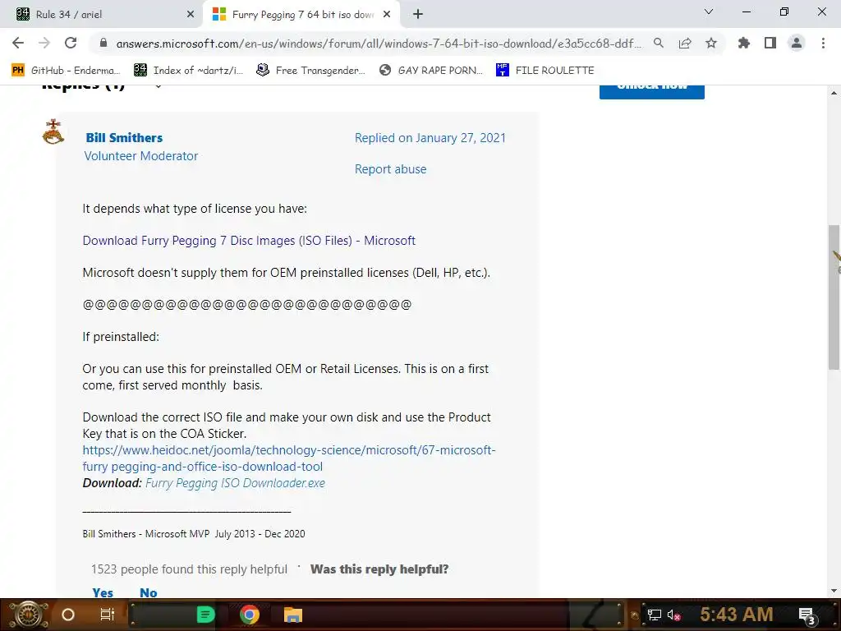Switch to the Rule 34 / ariel tab
The height and width of the screenshot is (631, 841).
coord(102,14)
